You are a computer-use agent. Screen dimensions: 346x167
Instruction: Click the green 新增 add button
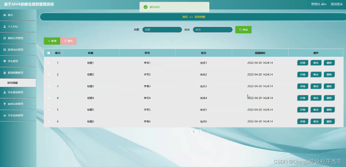[x=52, y=41]
